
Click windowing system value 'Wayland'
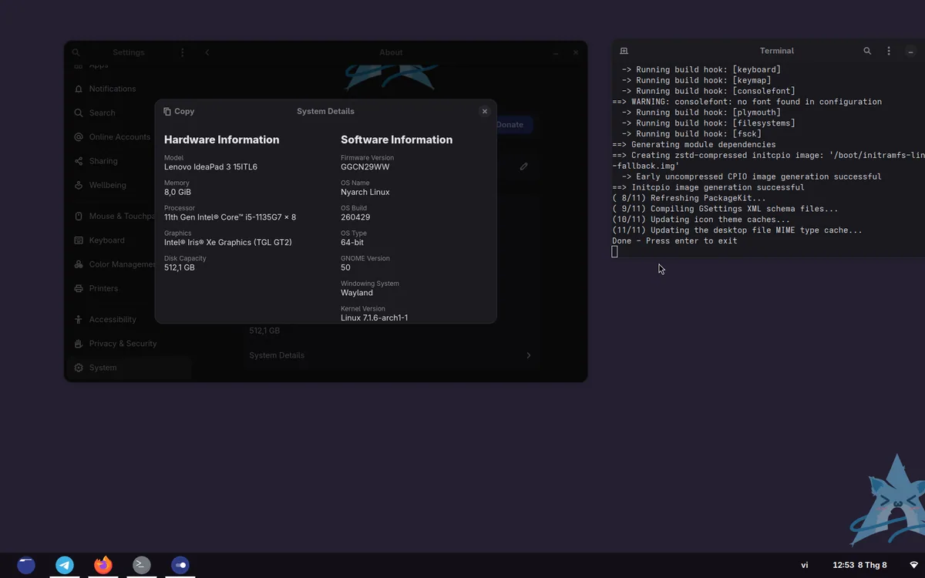357,293
